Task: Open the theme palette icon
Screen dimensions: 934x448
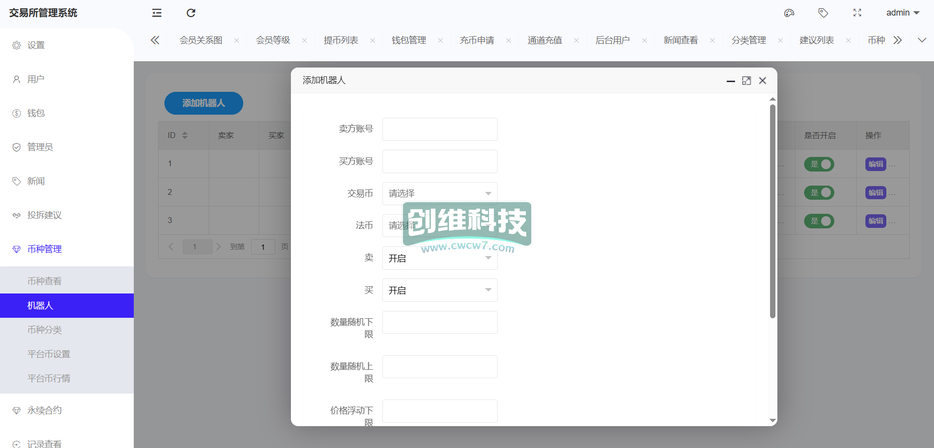Action: point(789,13)
